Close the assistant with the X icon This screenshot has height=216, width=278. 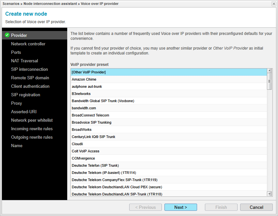(273, 4)
